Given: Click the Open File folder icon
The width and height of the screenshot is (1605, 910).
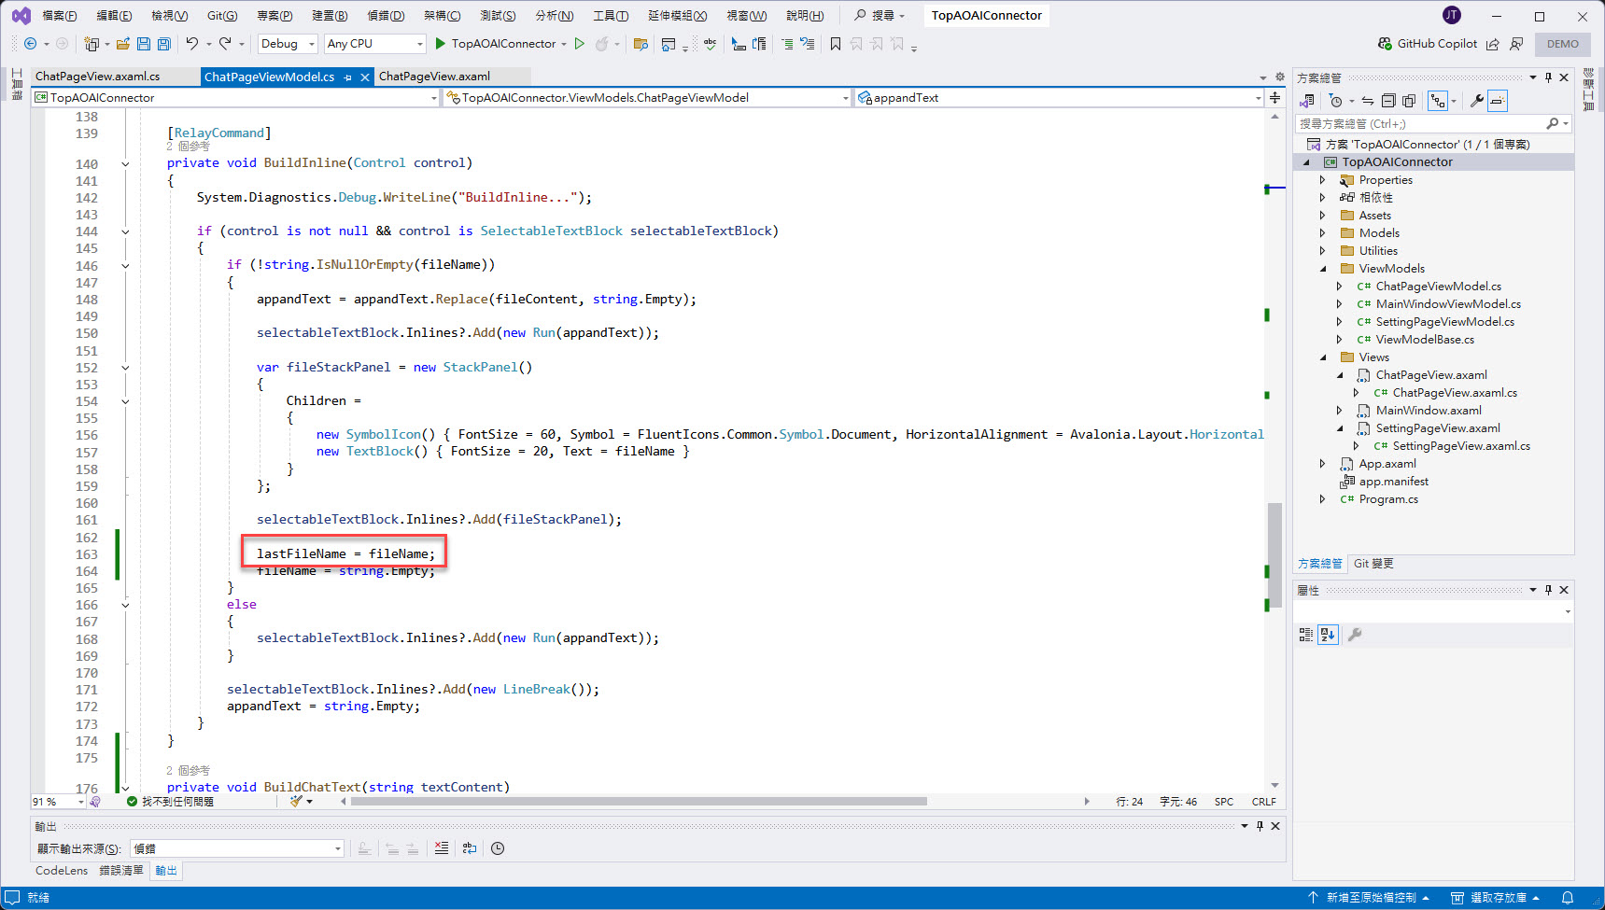Looking at the screenshot, I should pos(122,44).
